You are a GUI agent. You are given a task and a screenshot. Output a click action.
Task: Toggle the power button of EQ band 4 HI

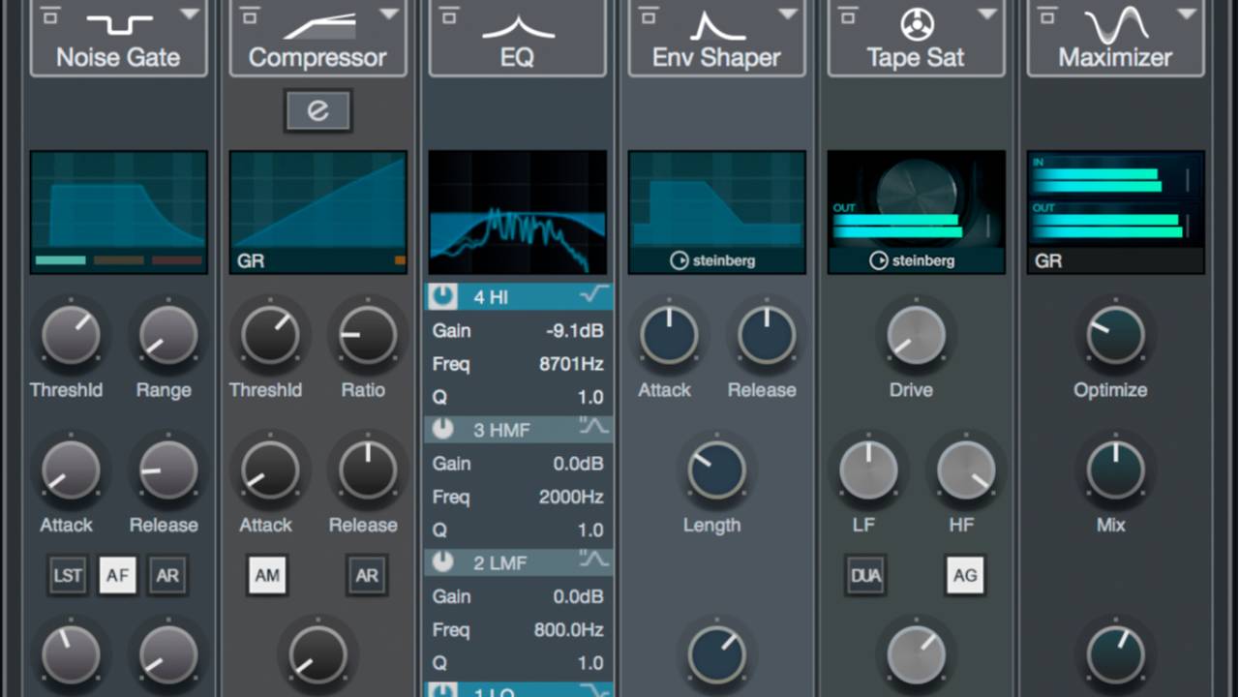[x=442, y=296]
